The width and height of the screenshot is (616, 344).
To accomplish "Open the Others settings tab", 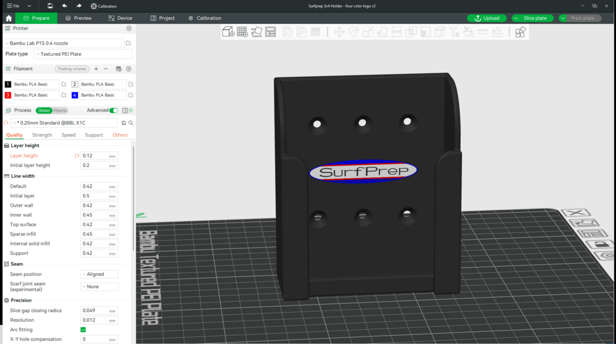I will point(120,135).
